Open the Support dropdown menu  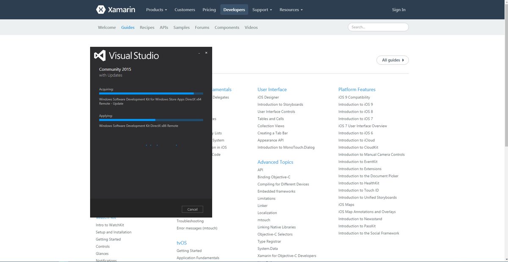[x=262, y=10]
